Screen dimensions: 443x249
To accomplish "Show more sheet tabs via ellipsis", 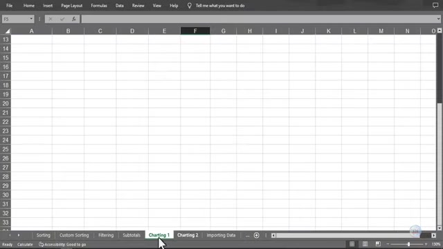I will tap(247, 235).
